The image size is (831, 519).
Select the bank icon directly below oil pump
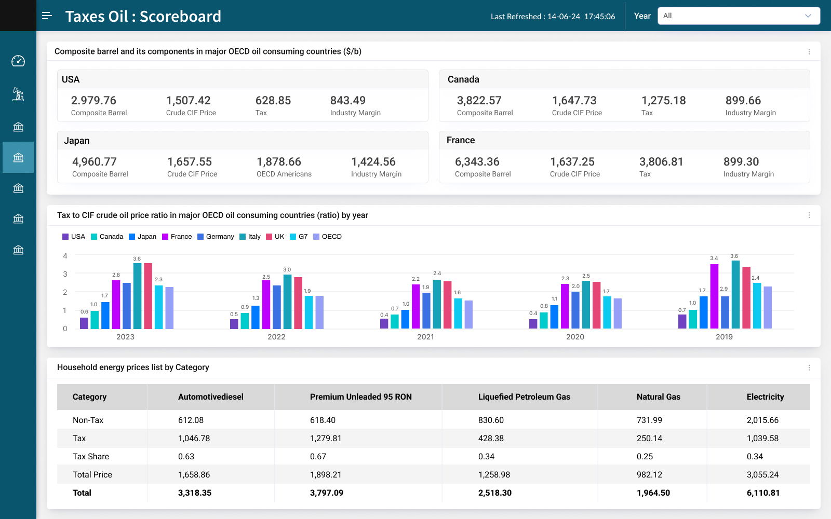pos(18,127)
